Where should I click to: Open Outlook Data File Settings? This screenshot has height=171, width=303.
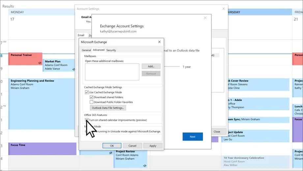[108, 108]
